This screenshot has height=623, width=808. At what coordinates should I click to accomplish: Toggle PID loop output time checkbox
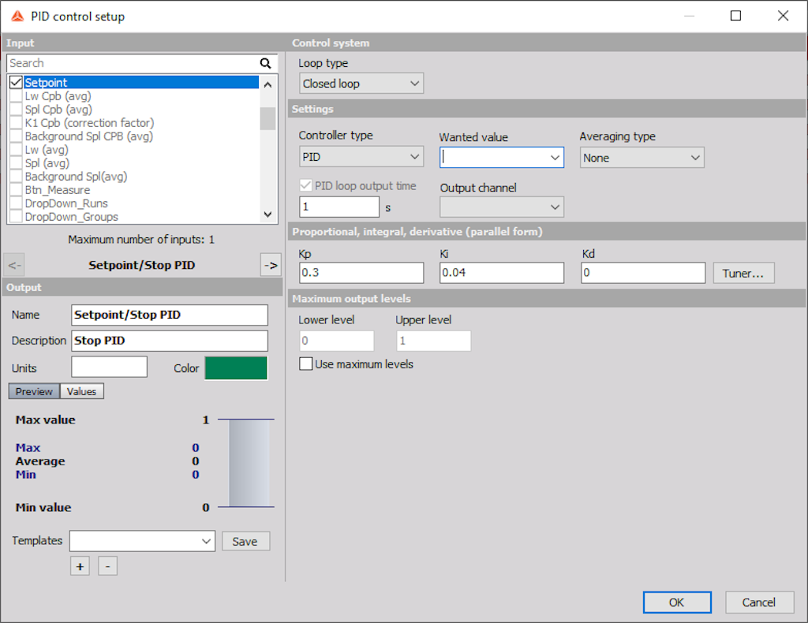click(x=306, y=185)
